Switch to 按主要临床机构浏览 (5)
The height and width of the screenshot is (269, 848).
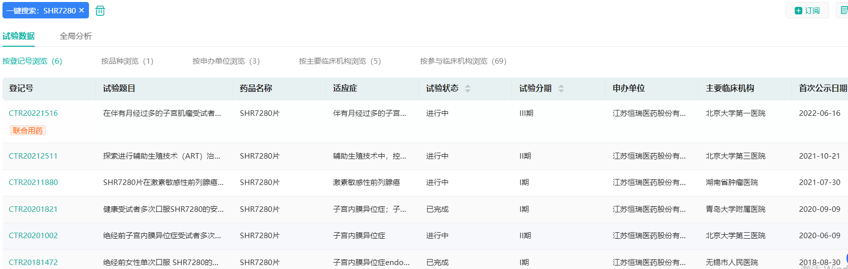pyautogui.click(x=340, y=61)
